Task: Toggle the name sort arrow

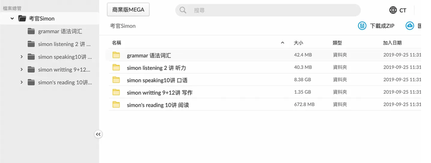Action: tap(282, 43)
